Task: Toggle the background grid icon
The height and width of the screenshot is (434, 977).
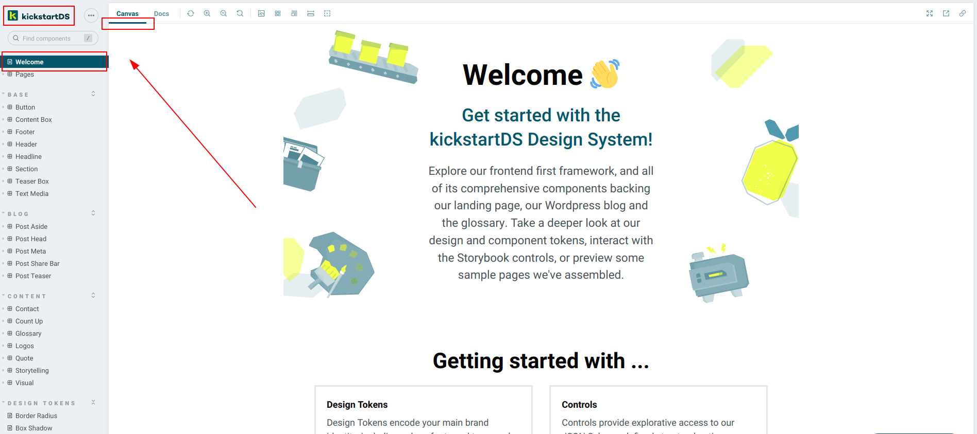Action: pyautogui.click(x=278, y=13)
